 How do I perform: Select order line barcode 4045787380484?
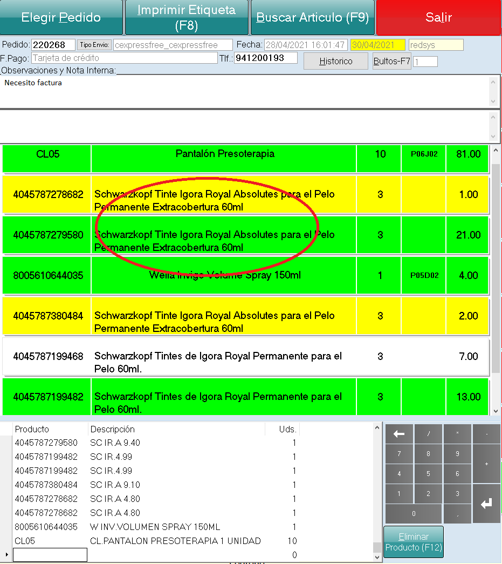click(x=246, y=316)
